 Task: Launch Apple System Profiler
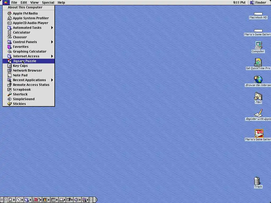(x=29, y=18)
